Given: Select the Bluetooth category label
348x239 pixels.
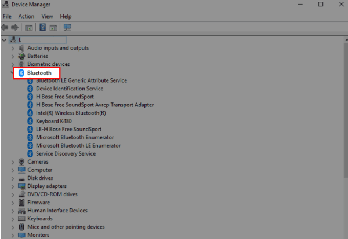Looking at the screenshot, I should [39, 73].
